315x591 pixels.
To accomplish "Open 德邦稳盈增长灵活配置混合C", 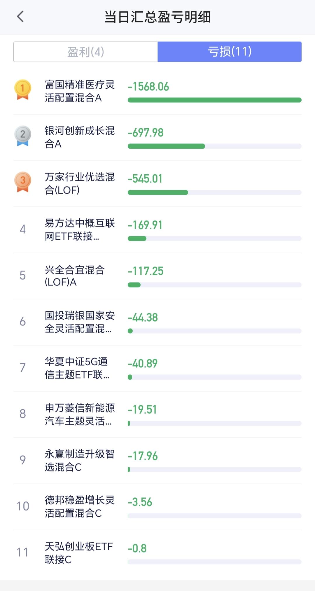I will click(157, 507).
